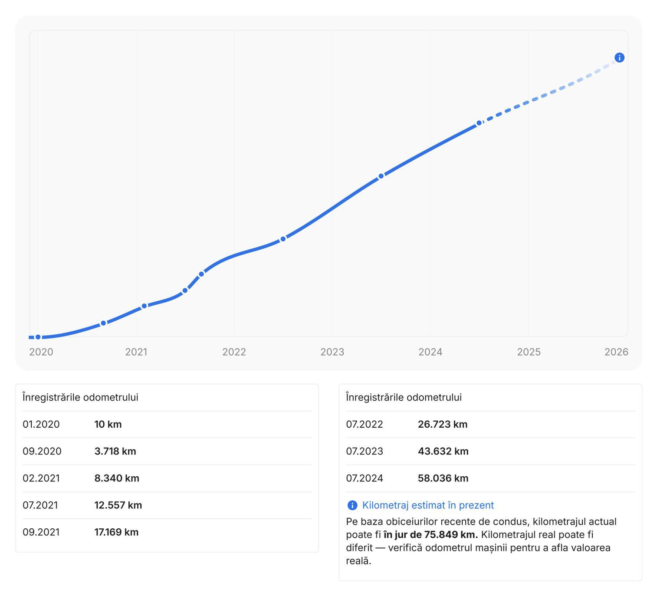Click the 58.036 km odometer value
Viewport: 660px width, 590px height.
coord(443,478)
